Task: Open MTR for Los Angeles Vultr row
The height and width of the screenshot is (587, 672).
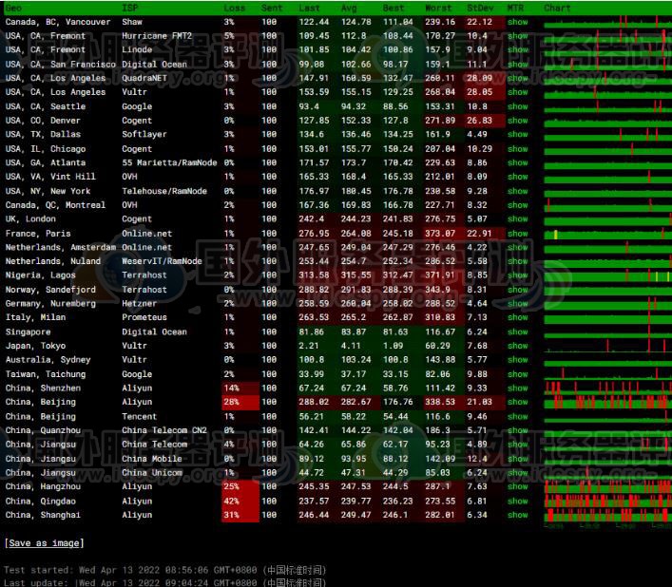Action: pyautogui.click(x=518, y=92)
